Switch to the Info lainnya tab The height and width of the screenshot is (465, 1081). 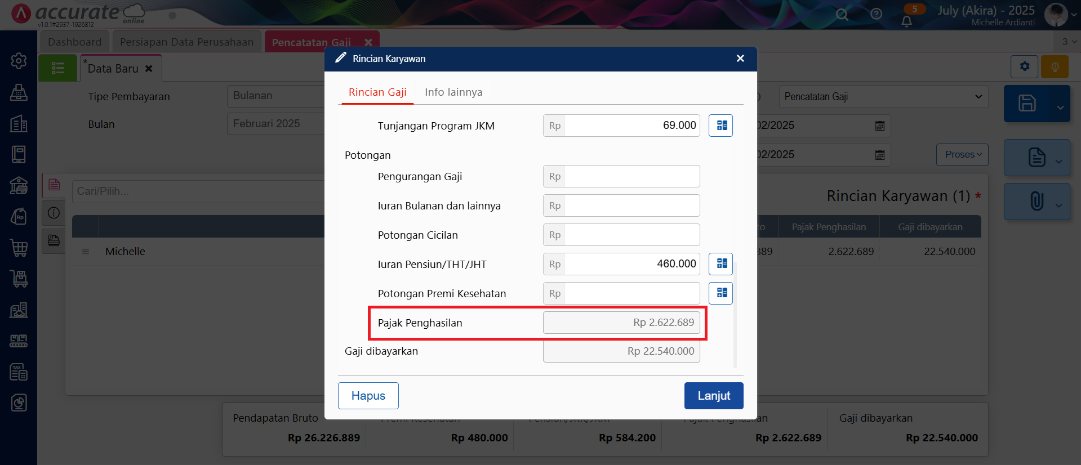pyautogui.click(x=453, y=92)
